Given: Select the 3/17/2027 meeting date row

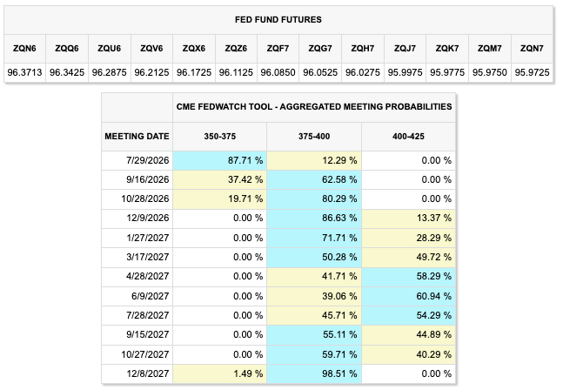Looking at the screenshot, I should tap(278, 257).
